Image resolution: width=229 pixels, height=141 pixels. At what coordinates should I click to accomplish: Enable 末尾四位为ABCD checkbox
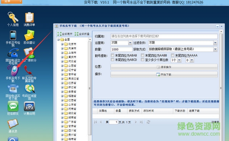click(112, 59)
